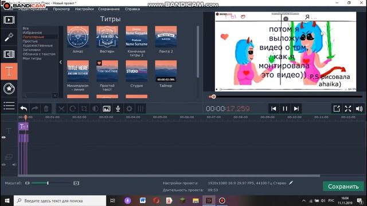The height and width of the screenshot is (206, 367).
Task: Switch preview to fullscreen
Action: tap(348, 109)
